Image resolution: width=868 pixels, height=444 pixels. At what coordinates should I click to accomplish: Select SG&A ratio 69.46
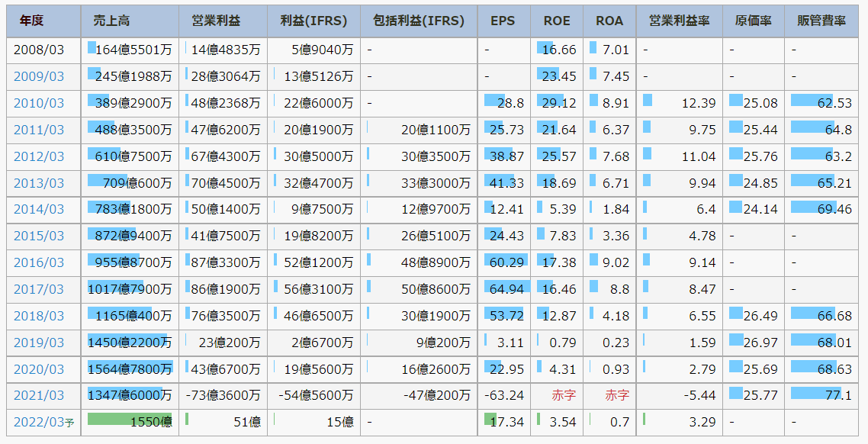[x=834, y=209]
